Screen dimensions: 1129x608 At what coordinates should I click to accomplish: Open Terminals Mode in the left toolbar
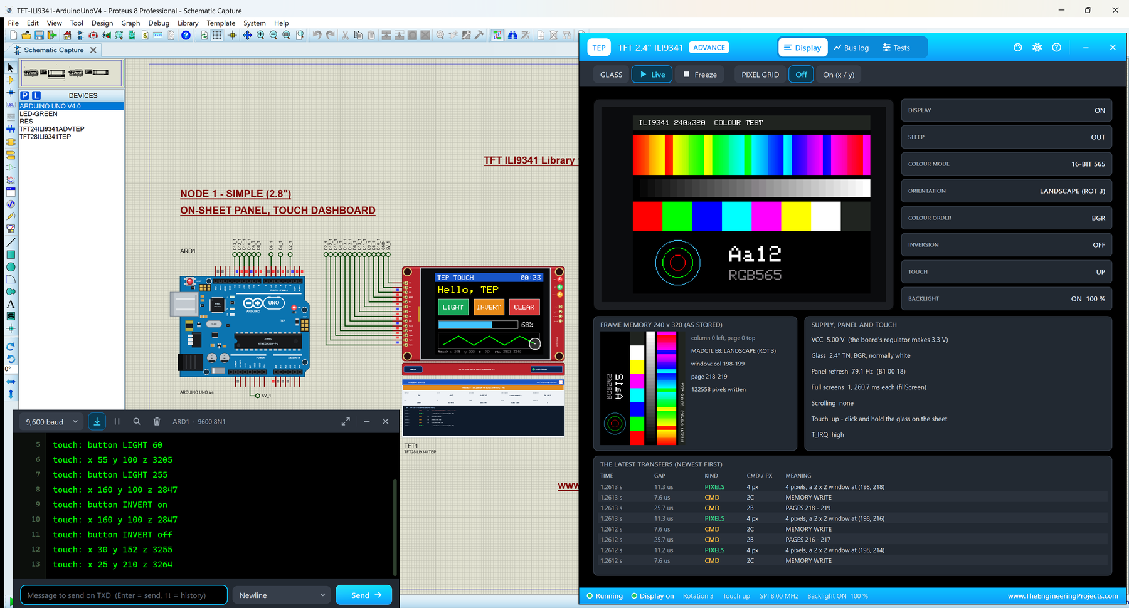(x=10, y=154)
